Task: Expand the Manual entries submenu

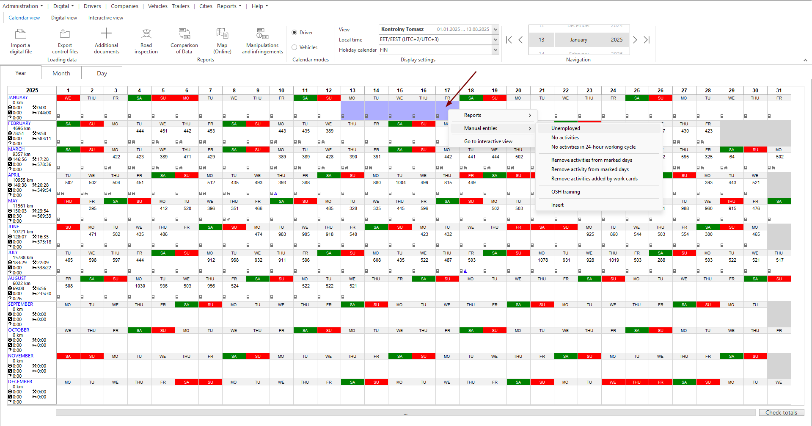Action: [493, 128]
